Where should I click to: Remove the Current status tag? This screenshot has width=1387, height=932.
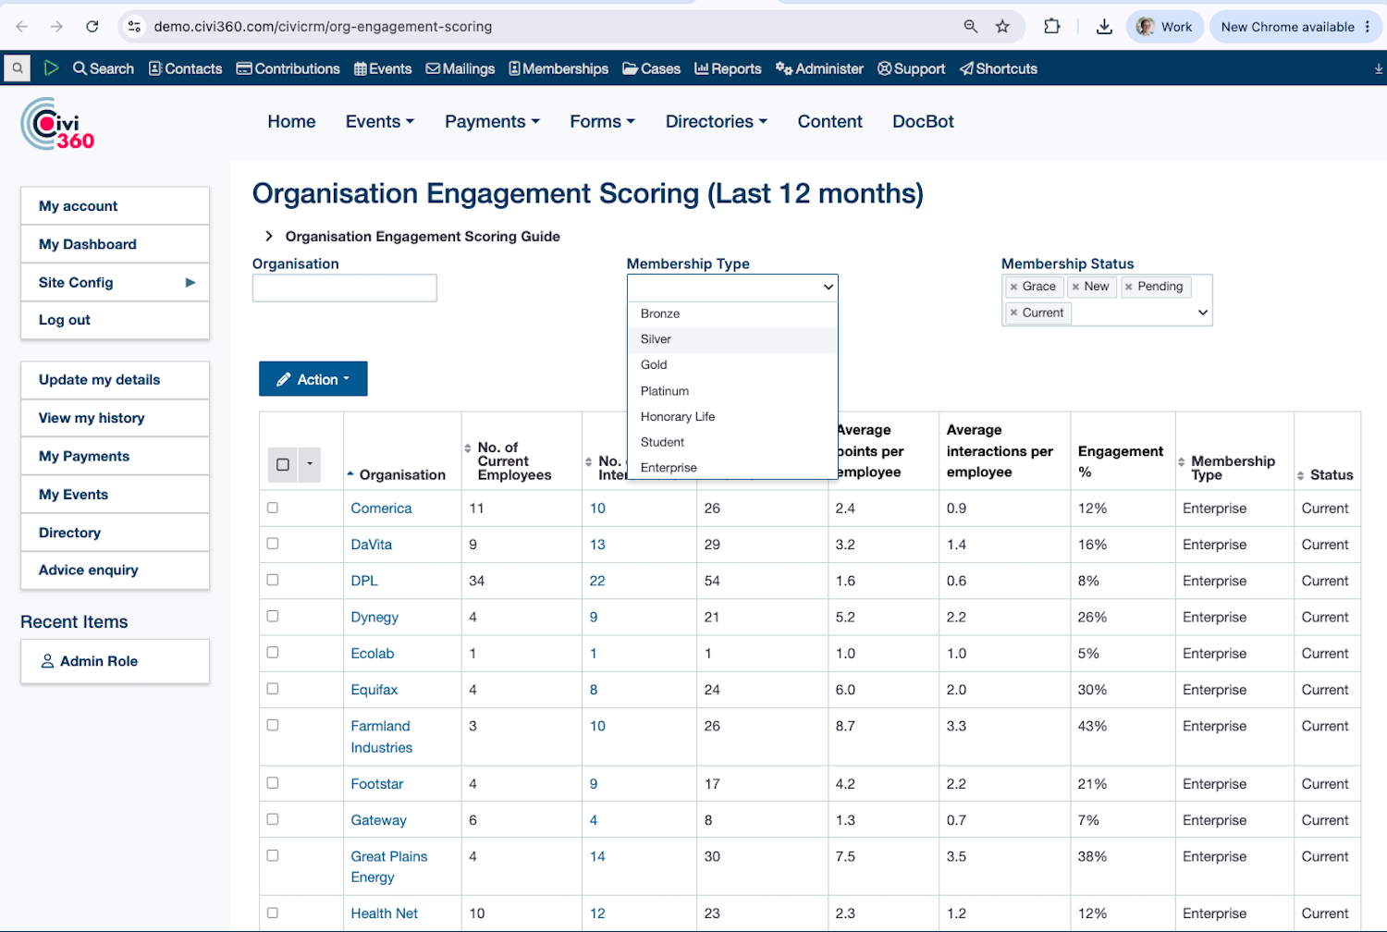(1014, 313)
